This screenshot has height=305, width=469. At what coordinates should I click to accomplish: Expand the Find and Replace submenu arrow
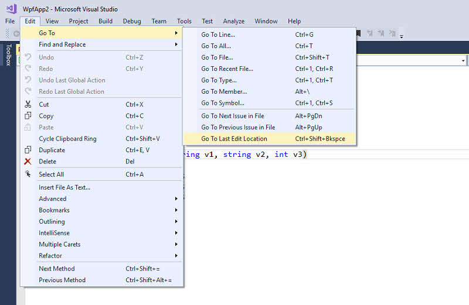pos(176,44)
